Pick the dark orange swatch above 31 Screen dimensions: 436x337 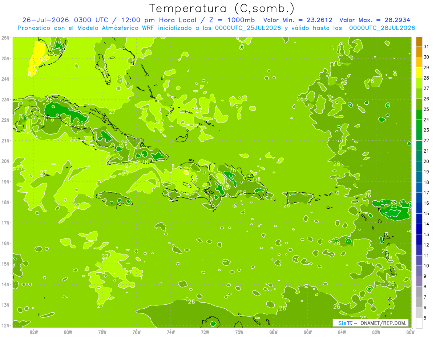click(x=419, y=41)
